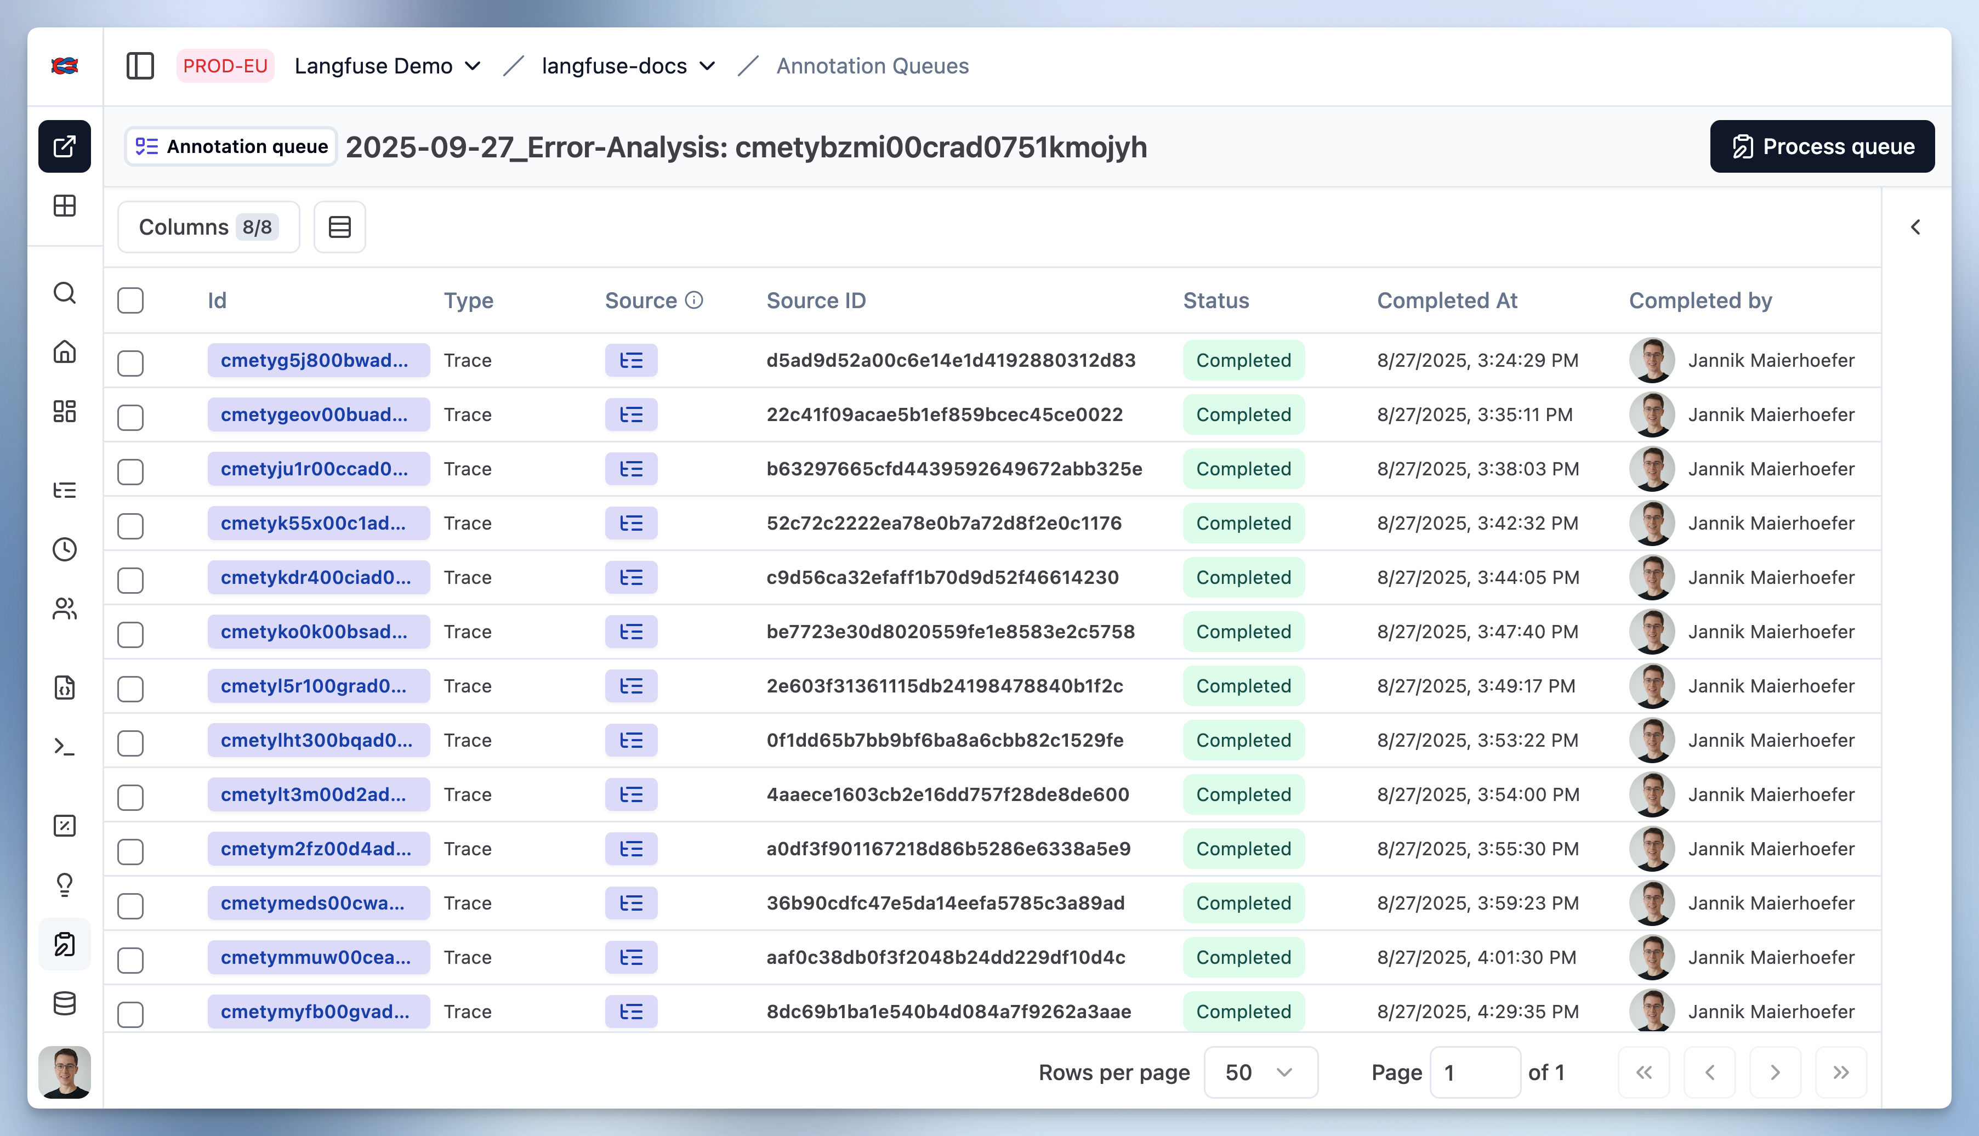
Task: Open source trace icon for d5ad9d52 row
Action: click(x=631, y=360)
